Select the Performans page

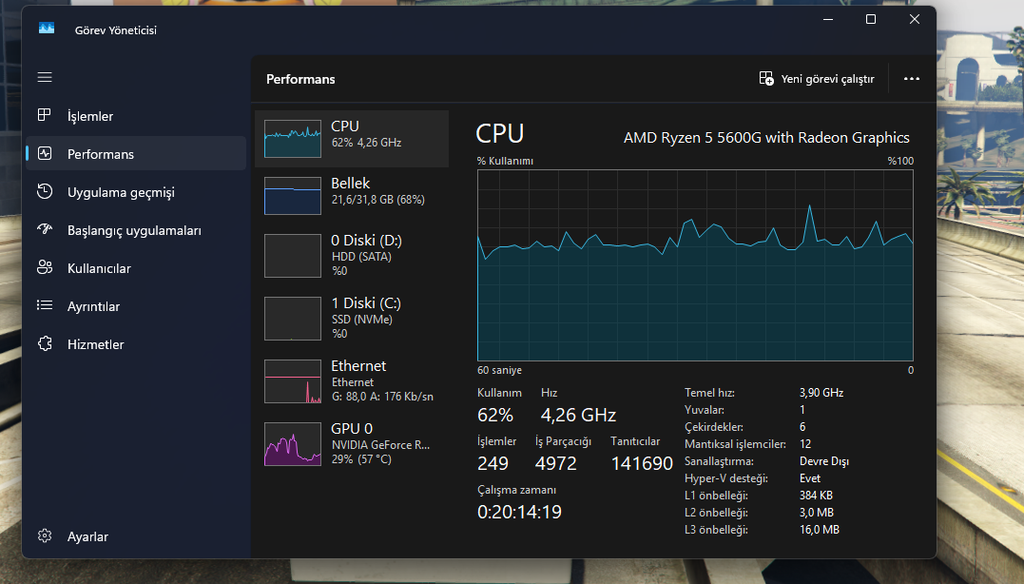[x=136, y=153]
